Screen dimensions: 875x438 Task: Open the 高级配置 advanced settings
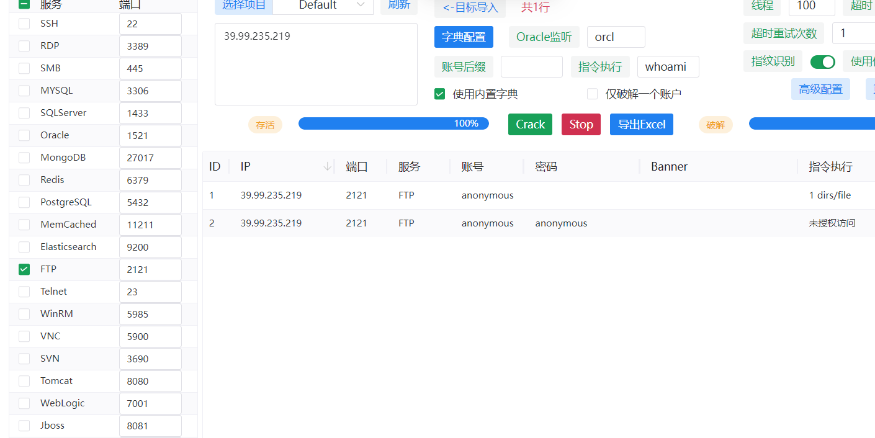(x=820, y=89)
